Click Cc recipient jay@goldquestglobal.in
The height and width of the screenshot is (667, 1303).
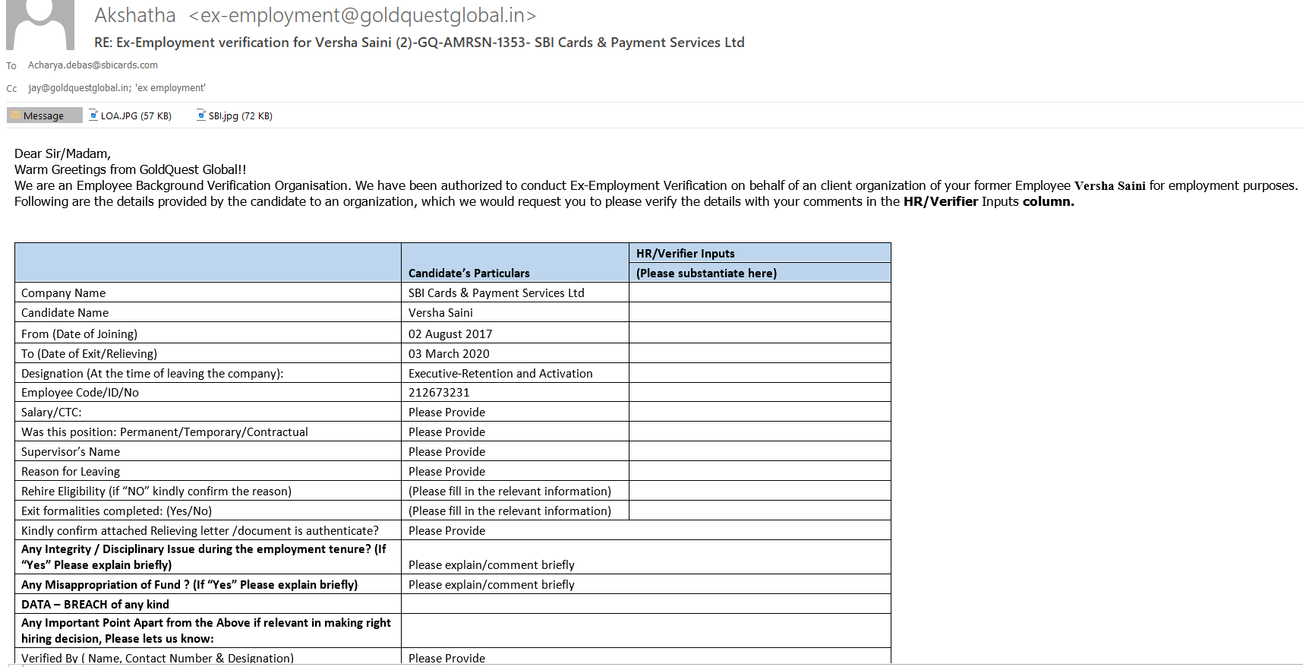tap(79, 88)
